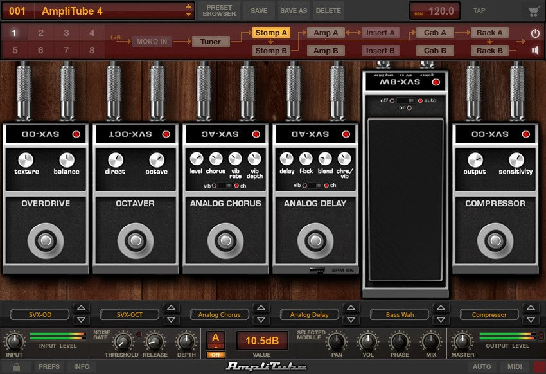Stomp the Analog Delay footswitch
Viewport: 546px width, 374px height.
coord(314,241)
